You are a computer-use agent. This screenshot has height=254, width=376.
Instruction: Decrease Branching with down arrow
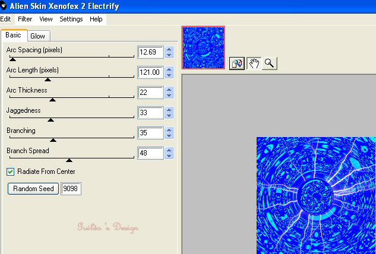point(169,136)
